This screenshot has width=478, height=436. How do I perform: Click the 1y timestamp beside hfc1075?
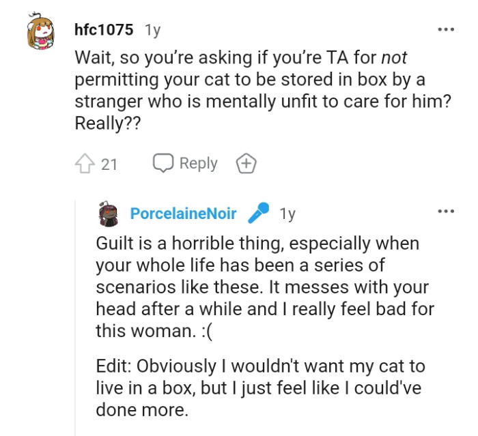click(x=152, y=30)
